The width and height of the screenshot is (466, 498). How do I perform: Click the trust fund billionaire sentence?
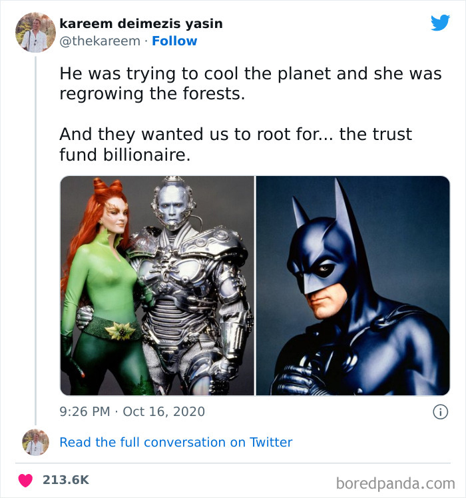point(236,145)
